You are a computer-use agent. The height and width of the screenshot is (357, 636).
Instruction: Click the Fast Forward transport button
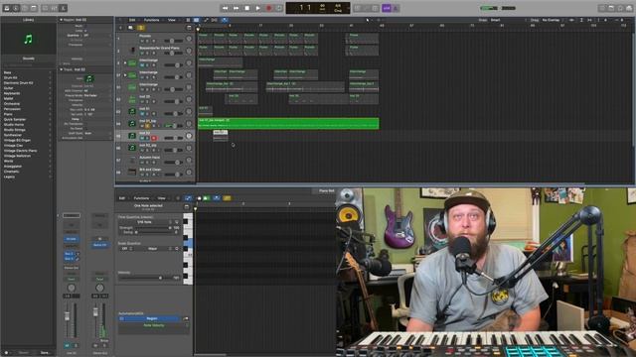(x=237, y=8)
